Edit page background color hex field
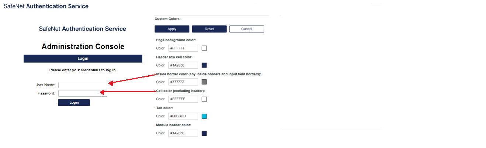This screenshot has width=486, height=148. pos(183,48)
